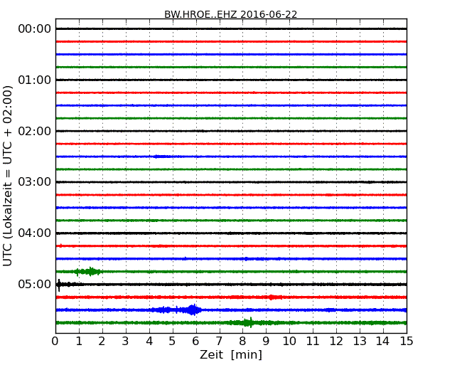Select the 05:00 time label
The width and height of the screenshot is (462, 370).
(35, 284)
